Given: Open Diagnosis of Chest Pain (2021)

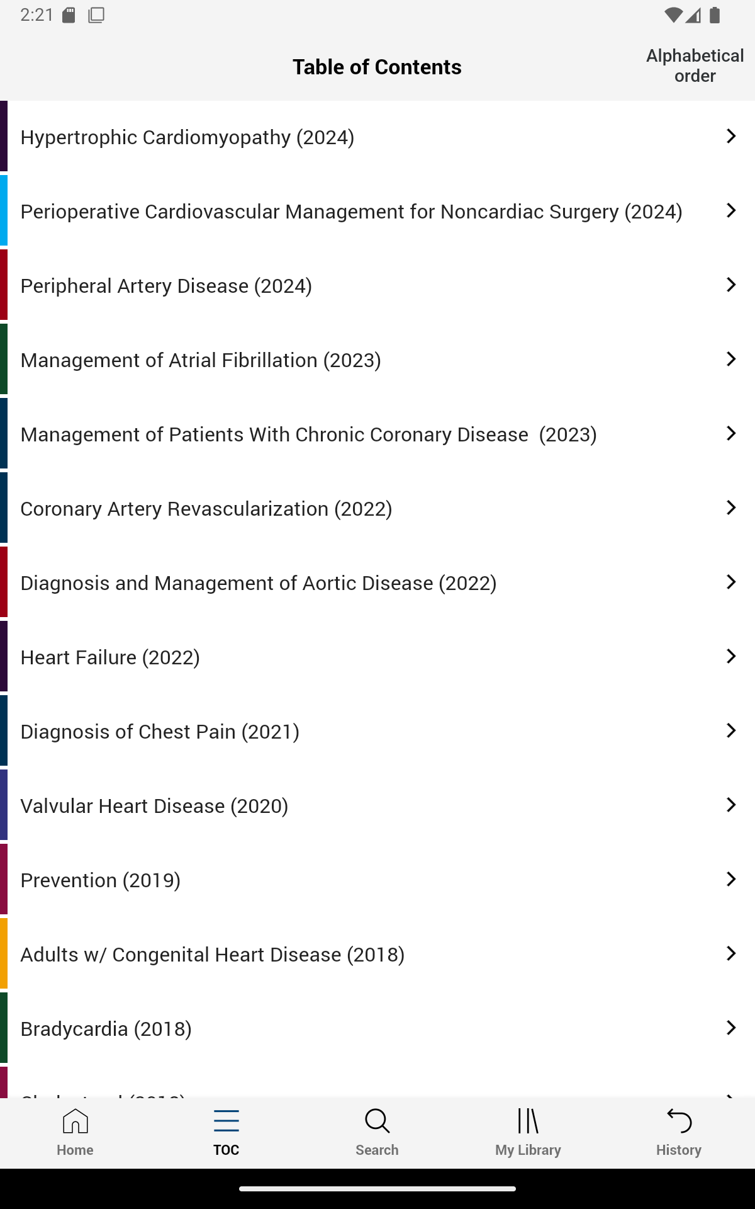Looking at the screenshot, I should (160, 732).
